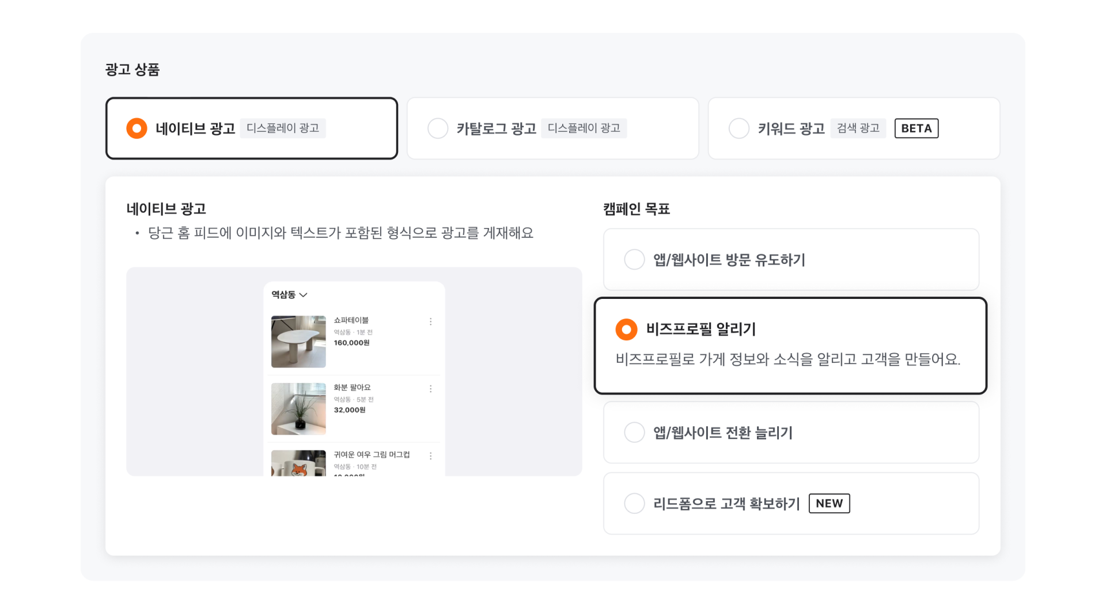Click the NEW badge on 리드폼 option
Screen dimensions: 1106x614
(829, 503)
